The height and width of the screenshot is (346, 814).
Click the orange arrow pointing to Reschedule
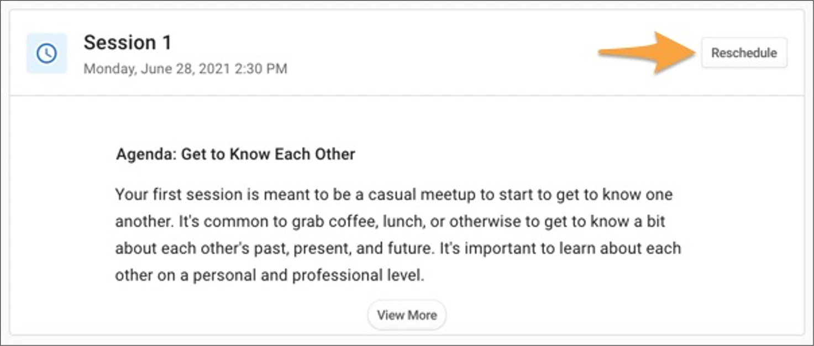[x=648, y=52]
